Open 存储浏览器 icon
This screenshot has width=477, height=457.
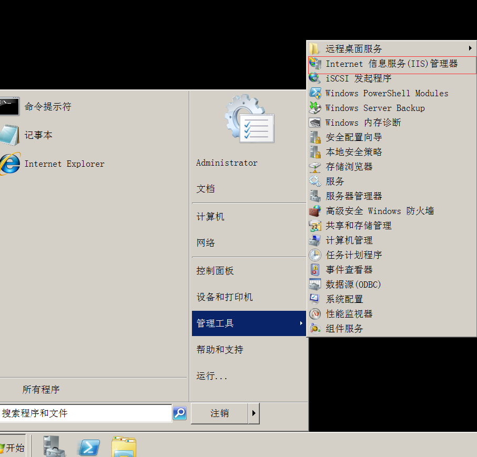click(x=315, y=167)
